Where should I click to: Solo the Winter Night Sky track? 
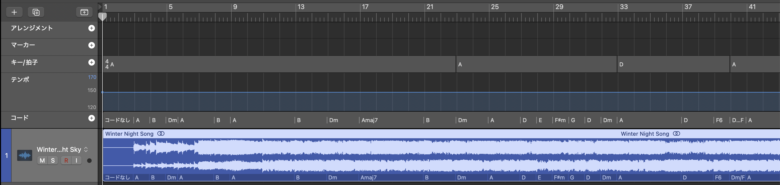[x=53, y=161]
